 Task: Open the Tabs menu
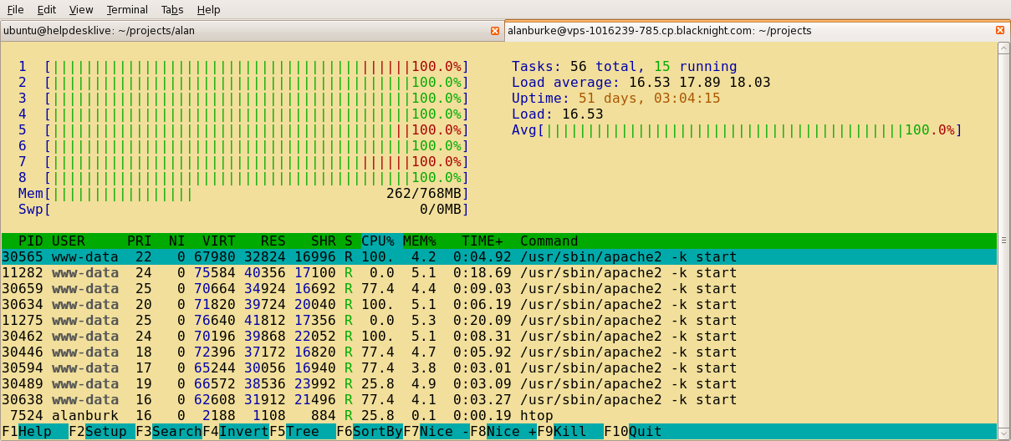172,10
